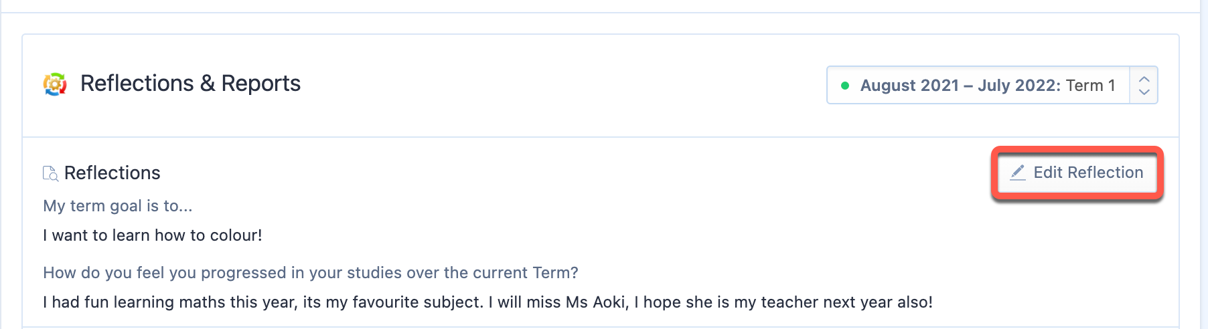
Task: Open the August 2021 – July 2022 term dropdown
Action: pyautogui.click(x=992, y=85)
